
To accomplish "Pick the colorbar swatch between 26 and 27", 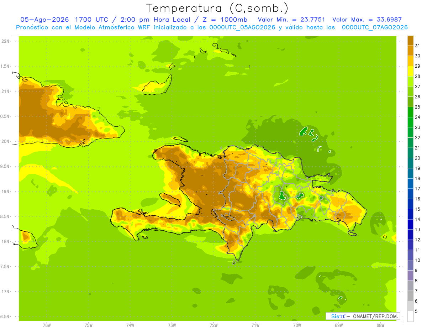I will [410, 91].
